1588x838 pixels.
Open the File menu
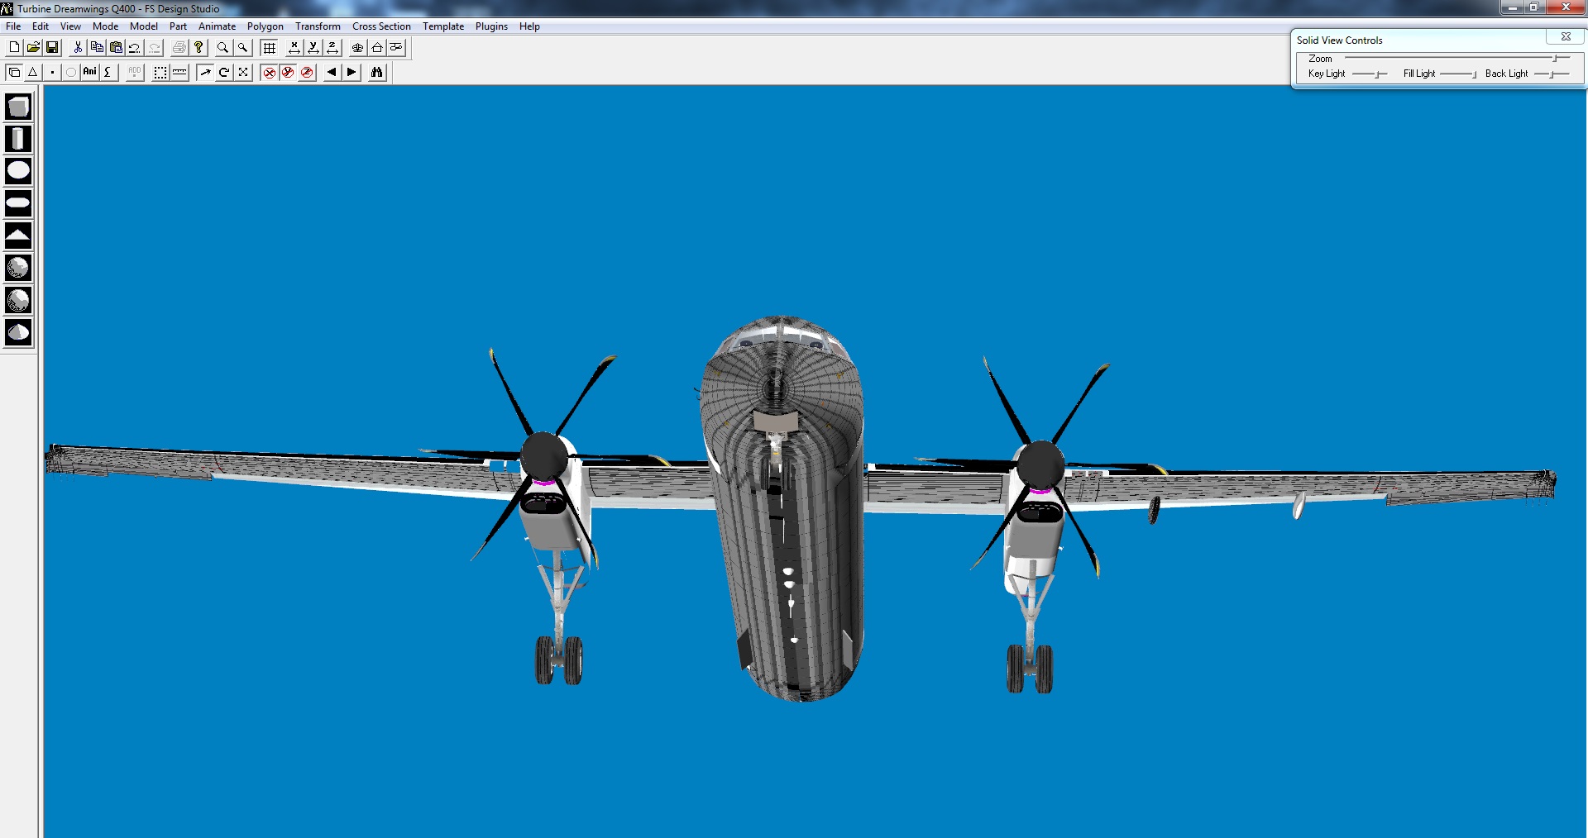(x=13, y=26)
